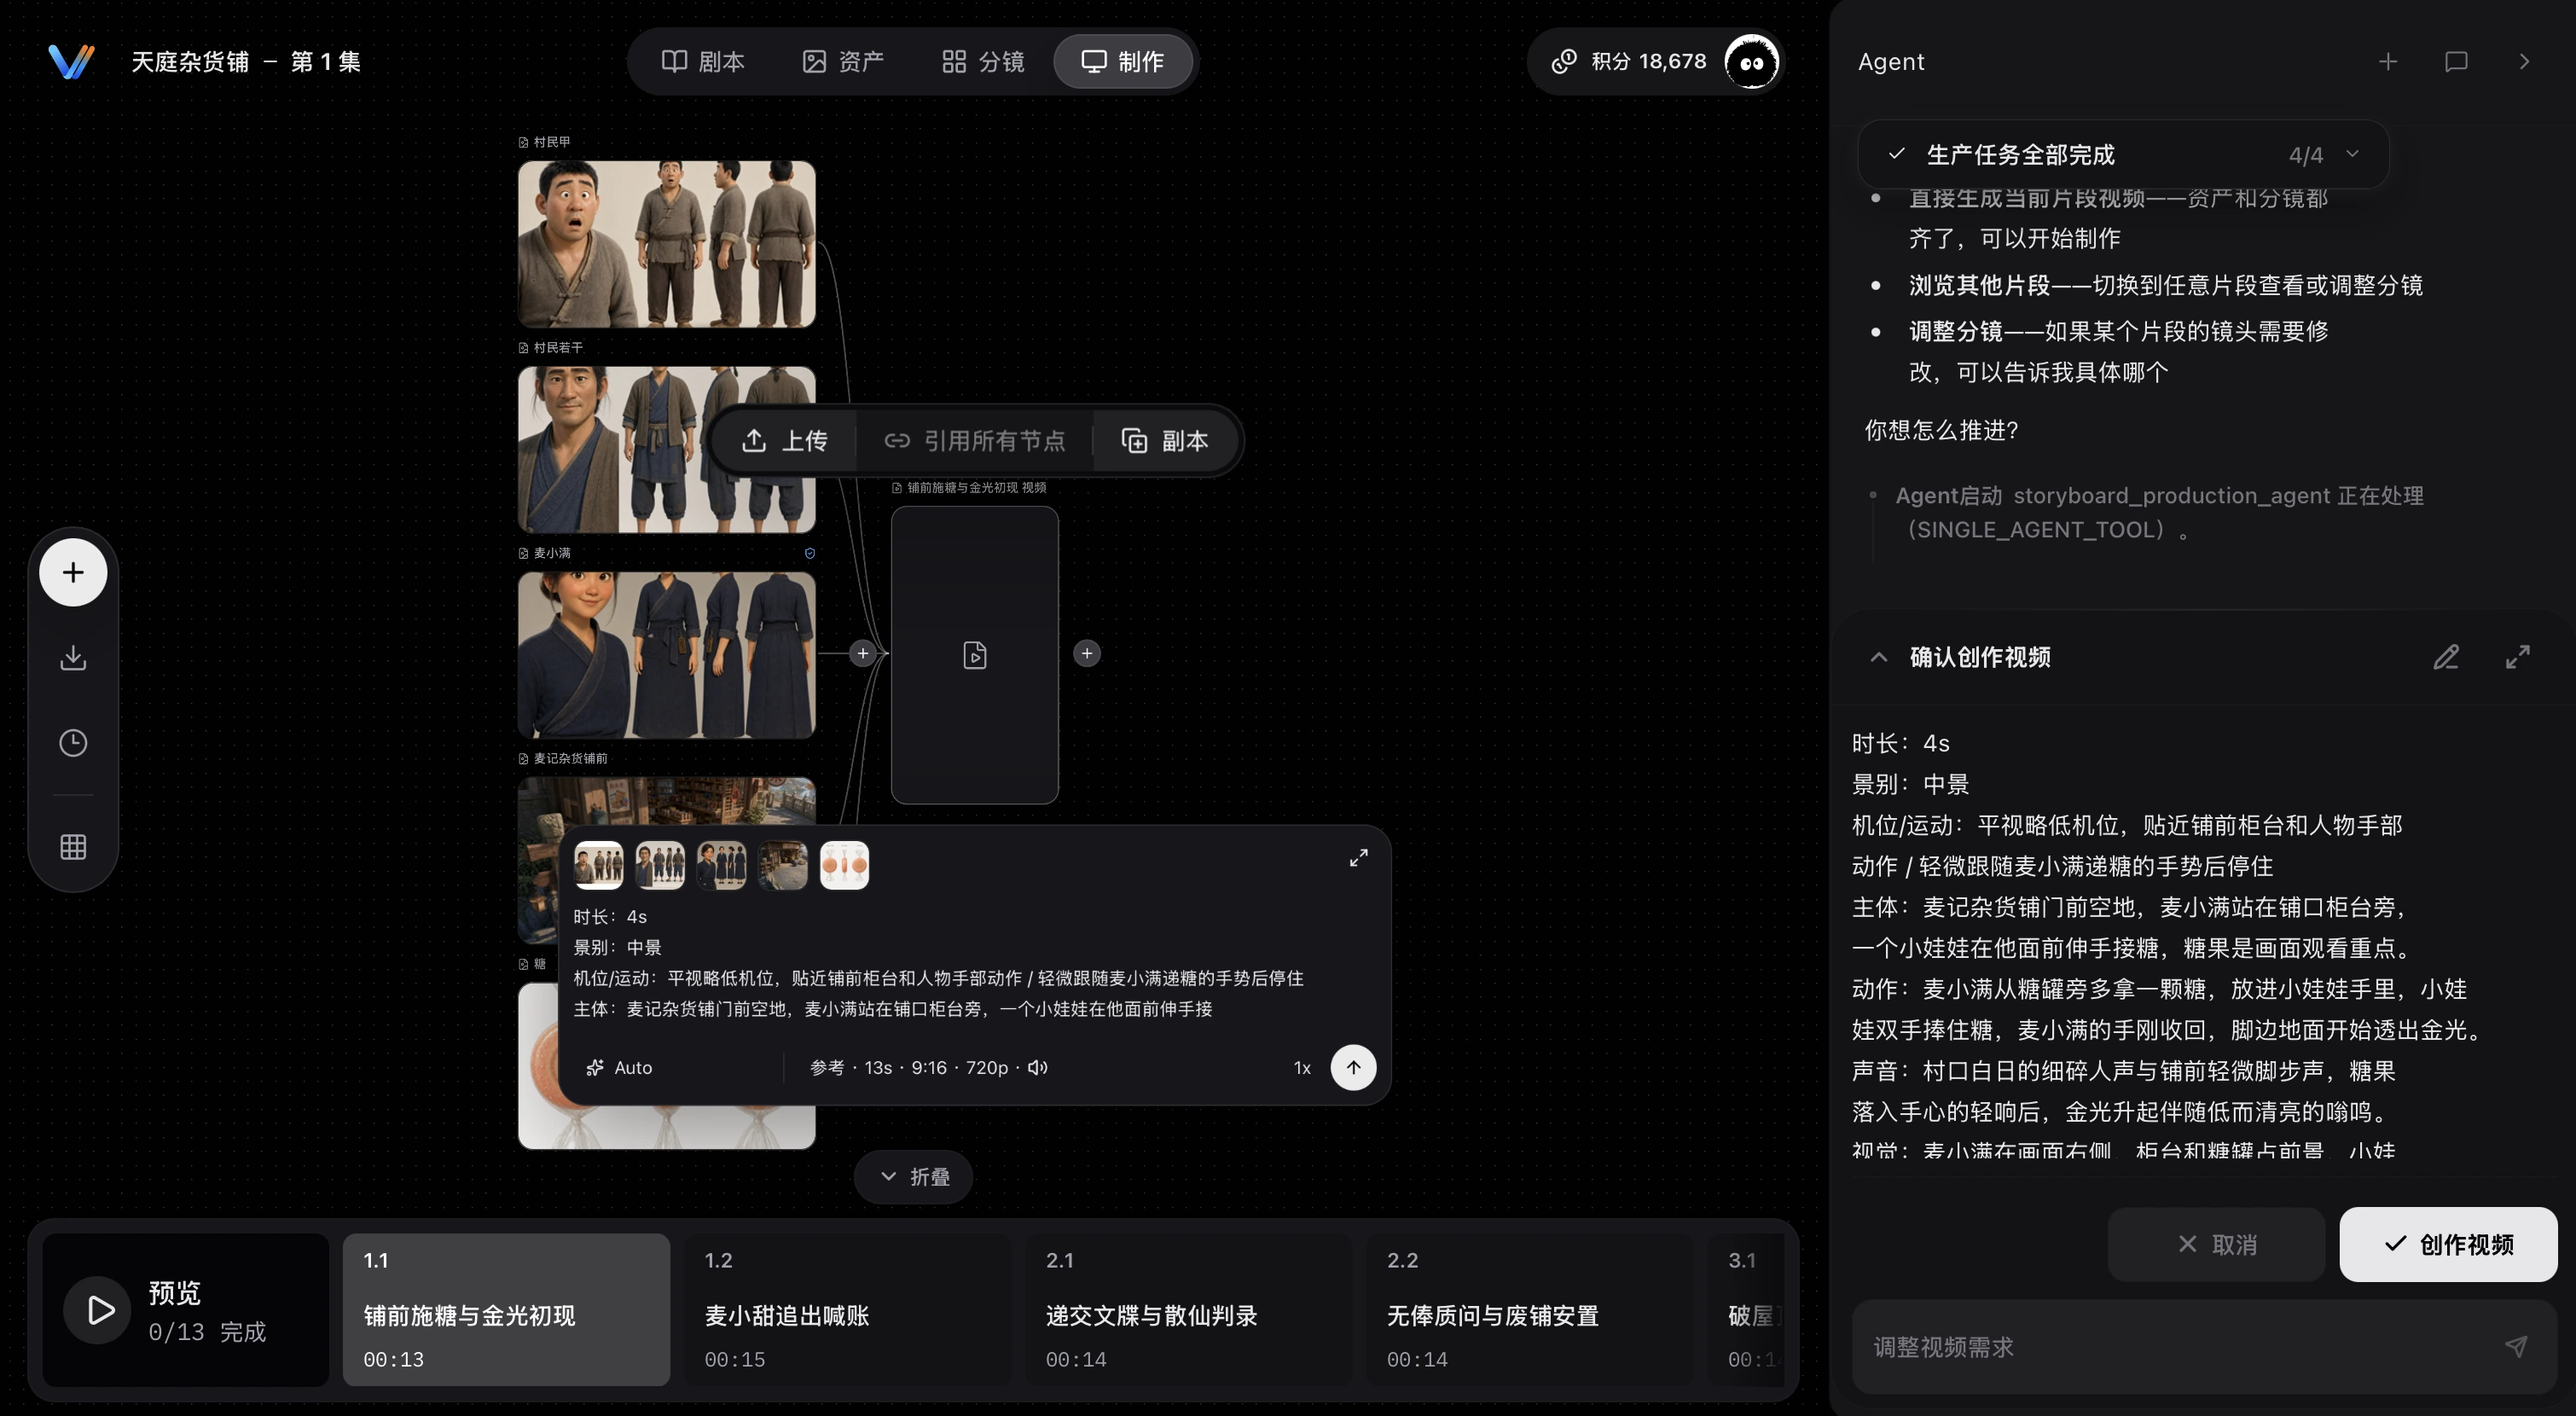Select segment 1.1 铺前施糖与金光初现
Screen dimensions: 2576x1416
[506, 1309]
